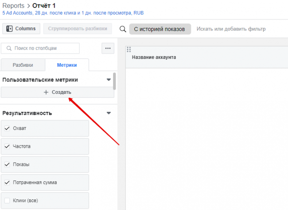Click the Сгруппировать разбивки button
The image size is (288, 210).
78,29
